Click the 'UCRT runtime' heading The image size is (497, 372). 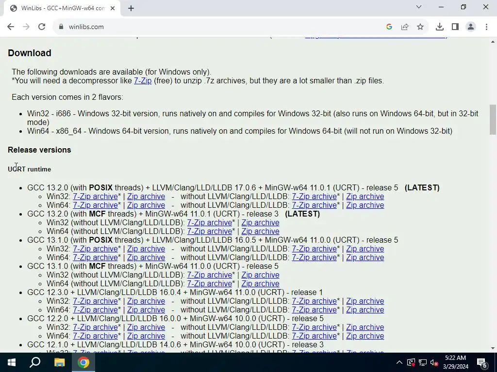pos(30,169)
